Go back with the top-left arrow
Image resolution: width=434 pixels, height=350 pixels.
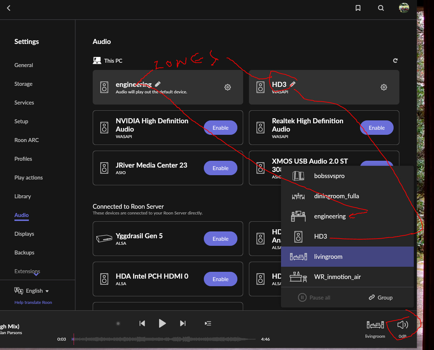(9, 8)
